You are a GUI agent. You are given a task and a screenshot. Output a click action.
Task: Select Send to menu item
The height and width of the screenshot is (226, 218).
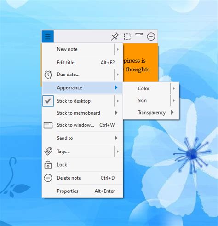coord(82,138)
